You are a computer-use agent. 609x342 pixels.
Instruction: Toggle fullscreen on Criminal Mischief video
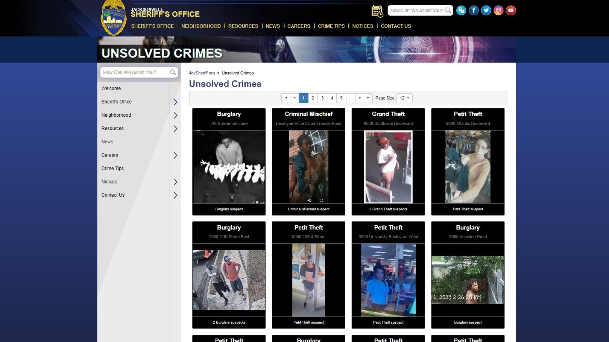[321, 200]
